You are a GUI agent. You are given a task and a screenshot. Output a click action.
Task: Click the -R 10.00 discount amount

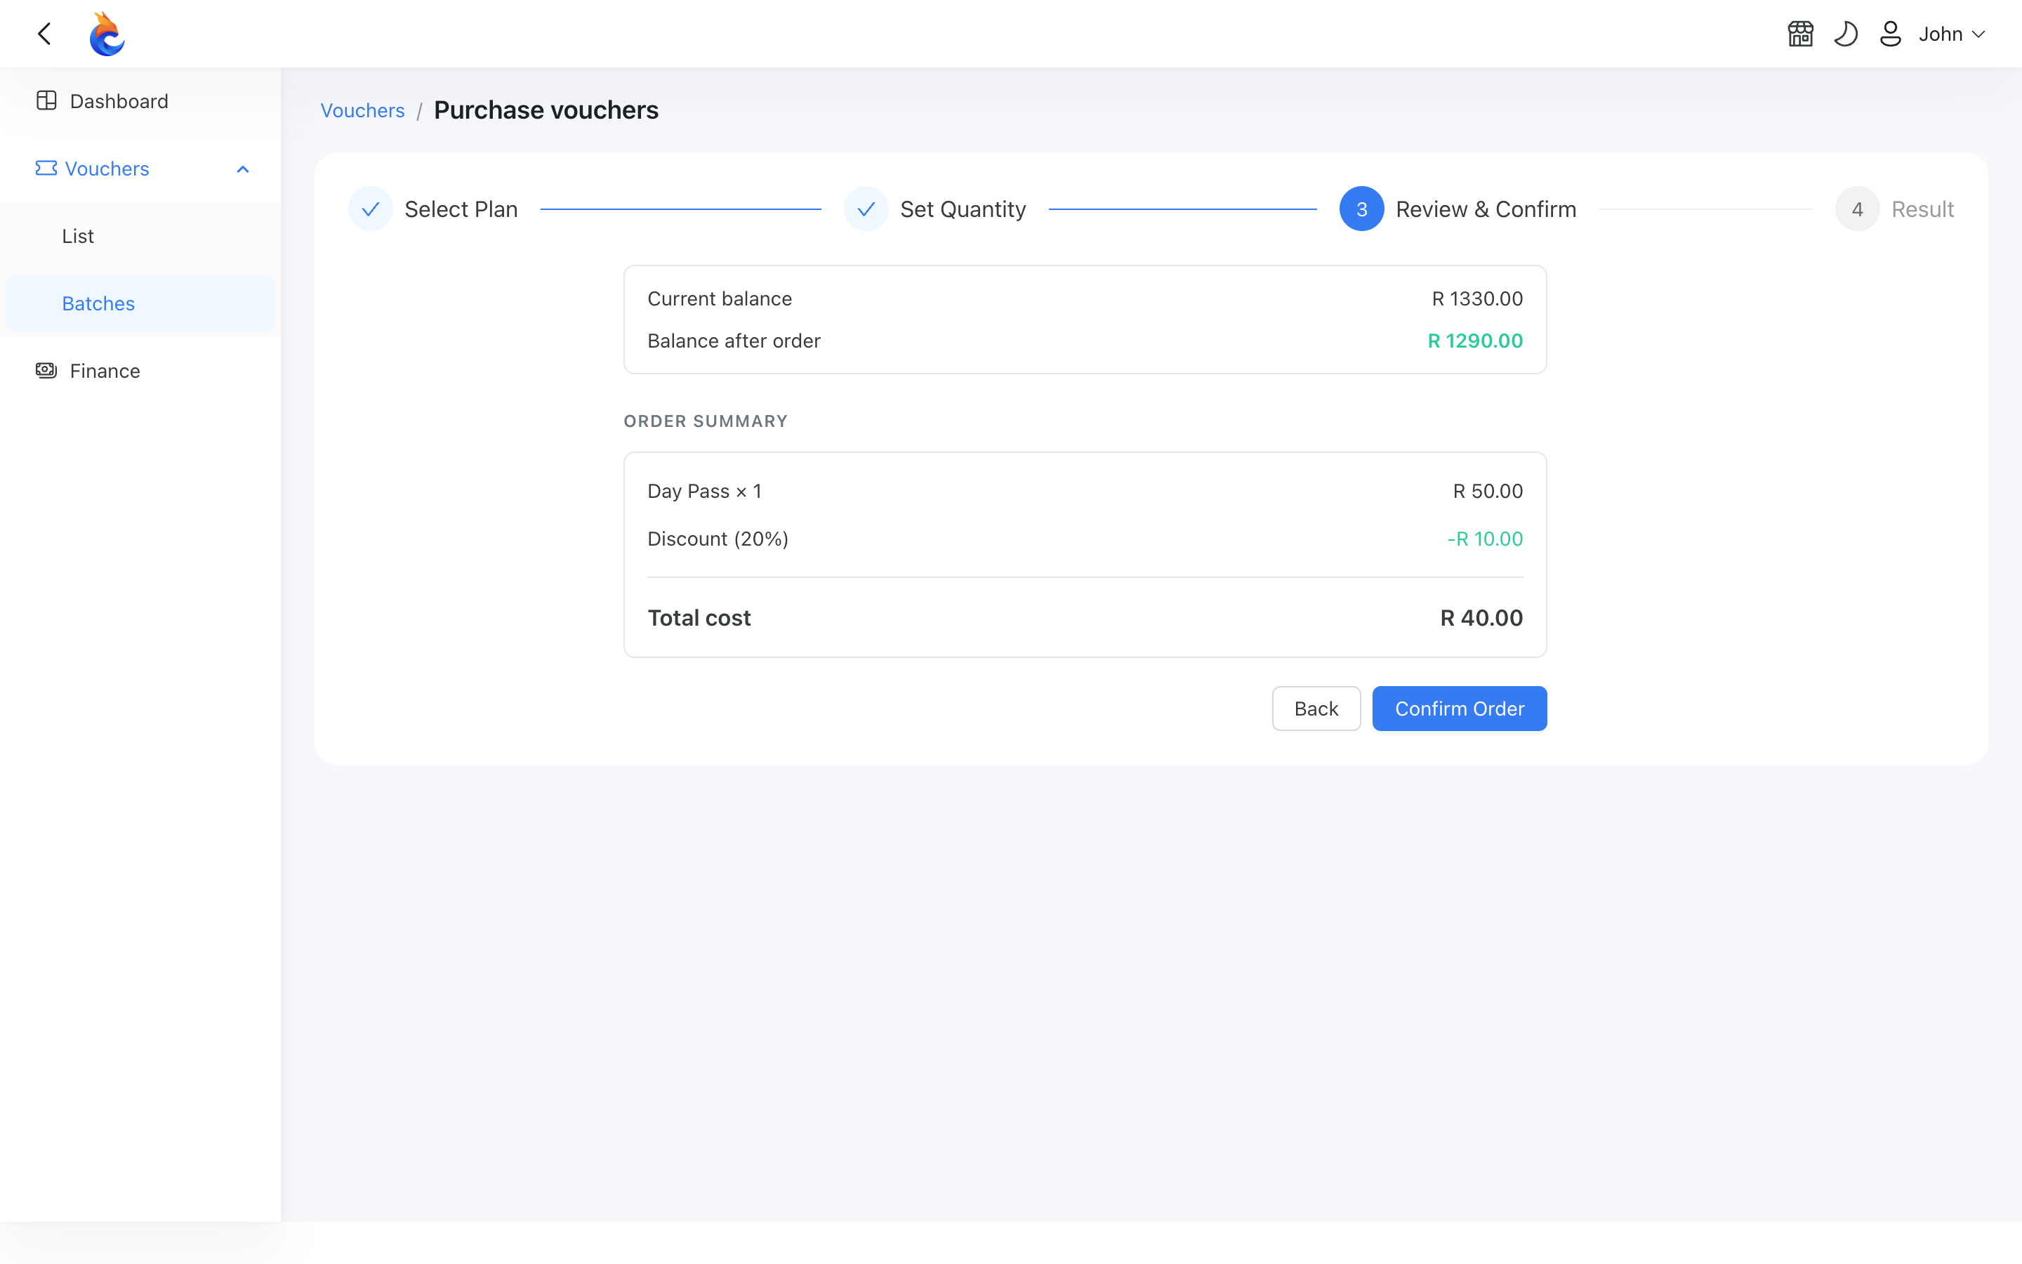(x=1485, y=539)
